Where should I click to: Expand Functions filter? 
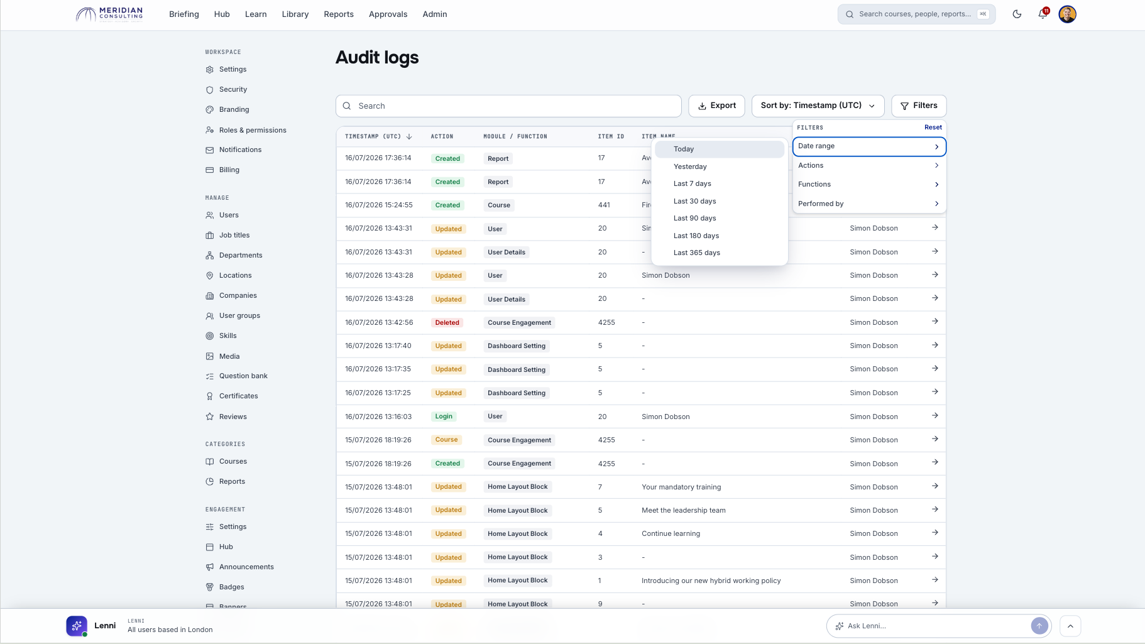click(869, 184)
